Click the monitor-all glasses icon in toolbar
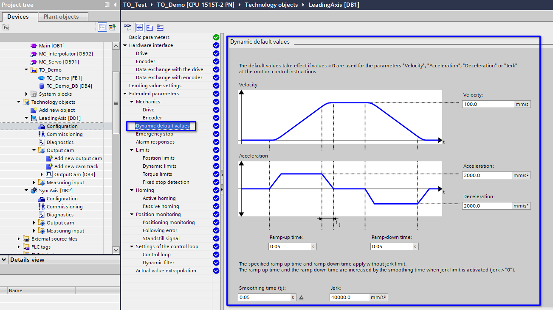Screen dimensions: 553x310 click(127, 28)
